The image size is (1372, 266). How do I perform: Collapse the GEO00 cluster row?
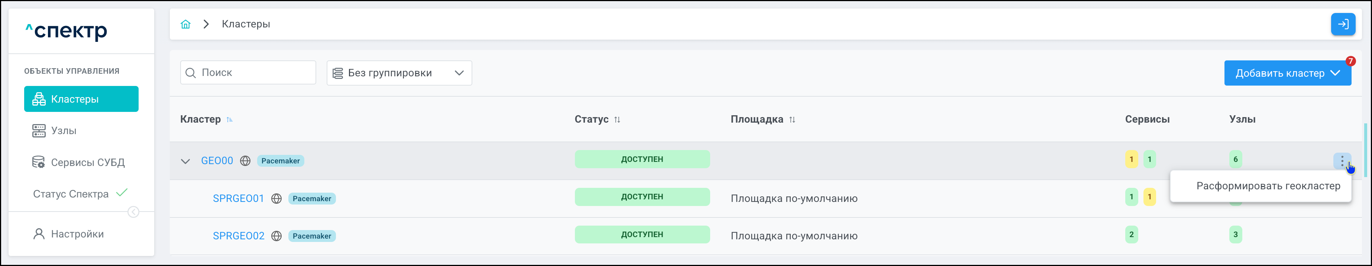185,161
